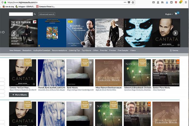Open the Via Dolorosa cover in first row
This screenshot has height=126, width=189.
tap(51, 73)
